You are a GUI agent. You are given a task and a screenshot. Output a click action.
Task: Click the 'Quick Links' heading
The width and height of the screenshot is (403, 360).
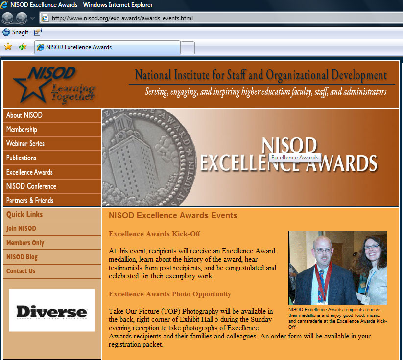[24, 214]
